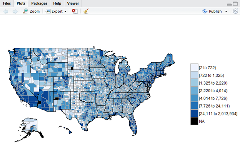Go to previous plot with back arrow
Screen dimensions: 240x160
(6, 11)
